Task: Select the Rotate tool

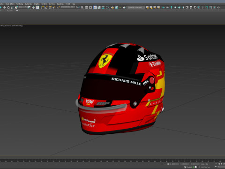Action: pos(8,8)
